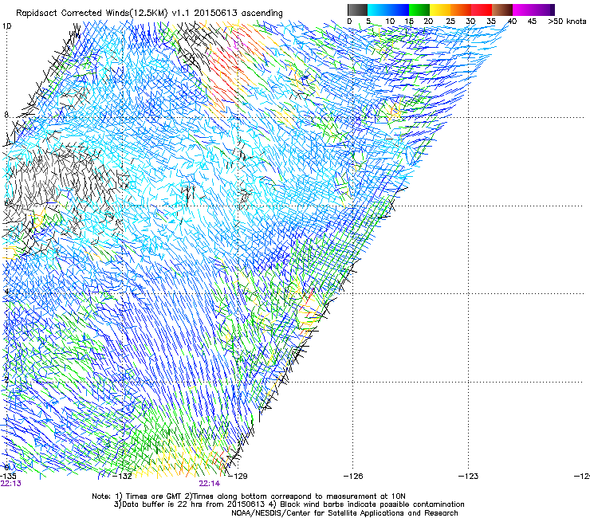
Task: Click the green 15-20 knots legend swatch
Action: click(419, 10)
